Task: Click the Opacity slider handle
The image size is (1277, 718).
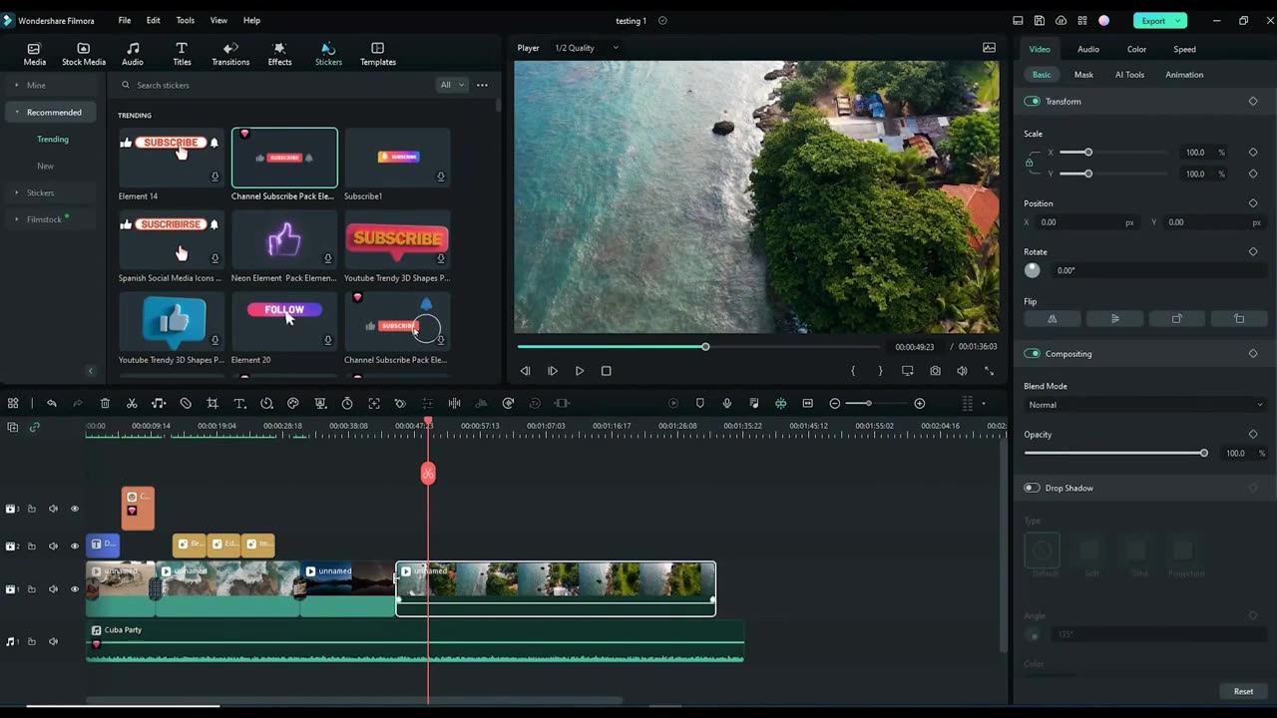Action: (1204, 453)
